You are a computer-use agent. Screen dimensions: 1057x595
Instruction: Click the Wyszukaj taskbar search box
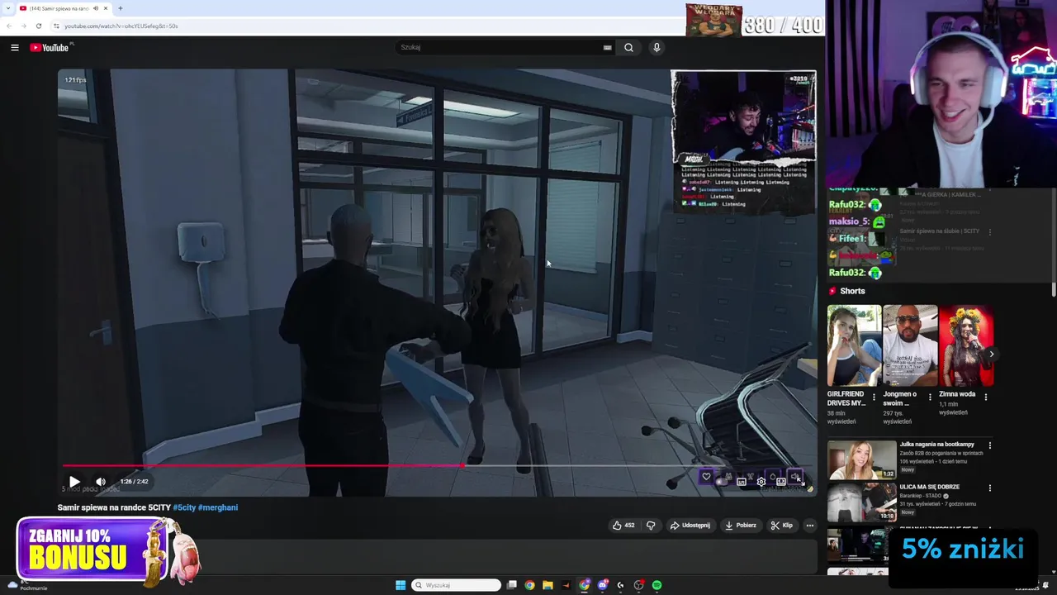click(x=456, y=585)
